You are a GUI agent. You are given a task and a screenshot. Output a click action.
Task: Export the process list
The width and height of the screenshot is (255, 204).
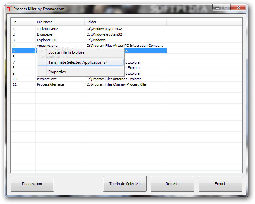220,184
